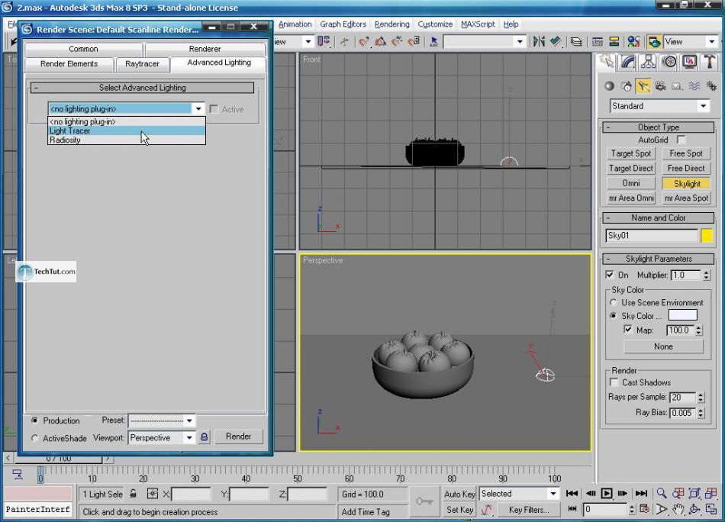This screenshot has width=725, height=522.
Task: Open the Material Editor colored spheres icon
Action: click(x=633, y=42)
